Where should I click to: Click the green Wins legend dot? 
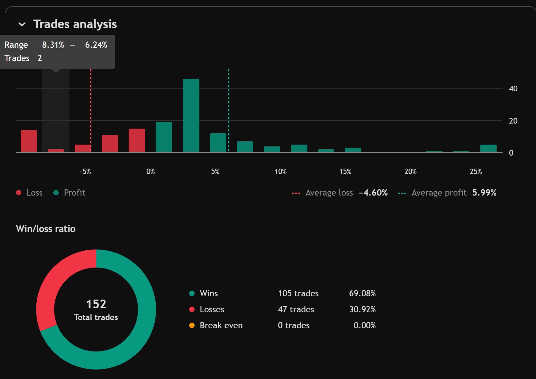click(192, 293)
